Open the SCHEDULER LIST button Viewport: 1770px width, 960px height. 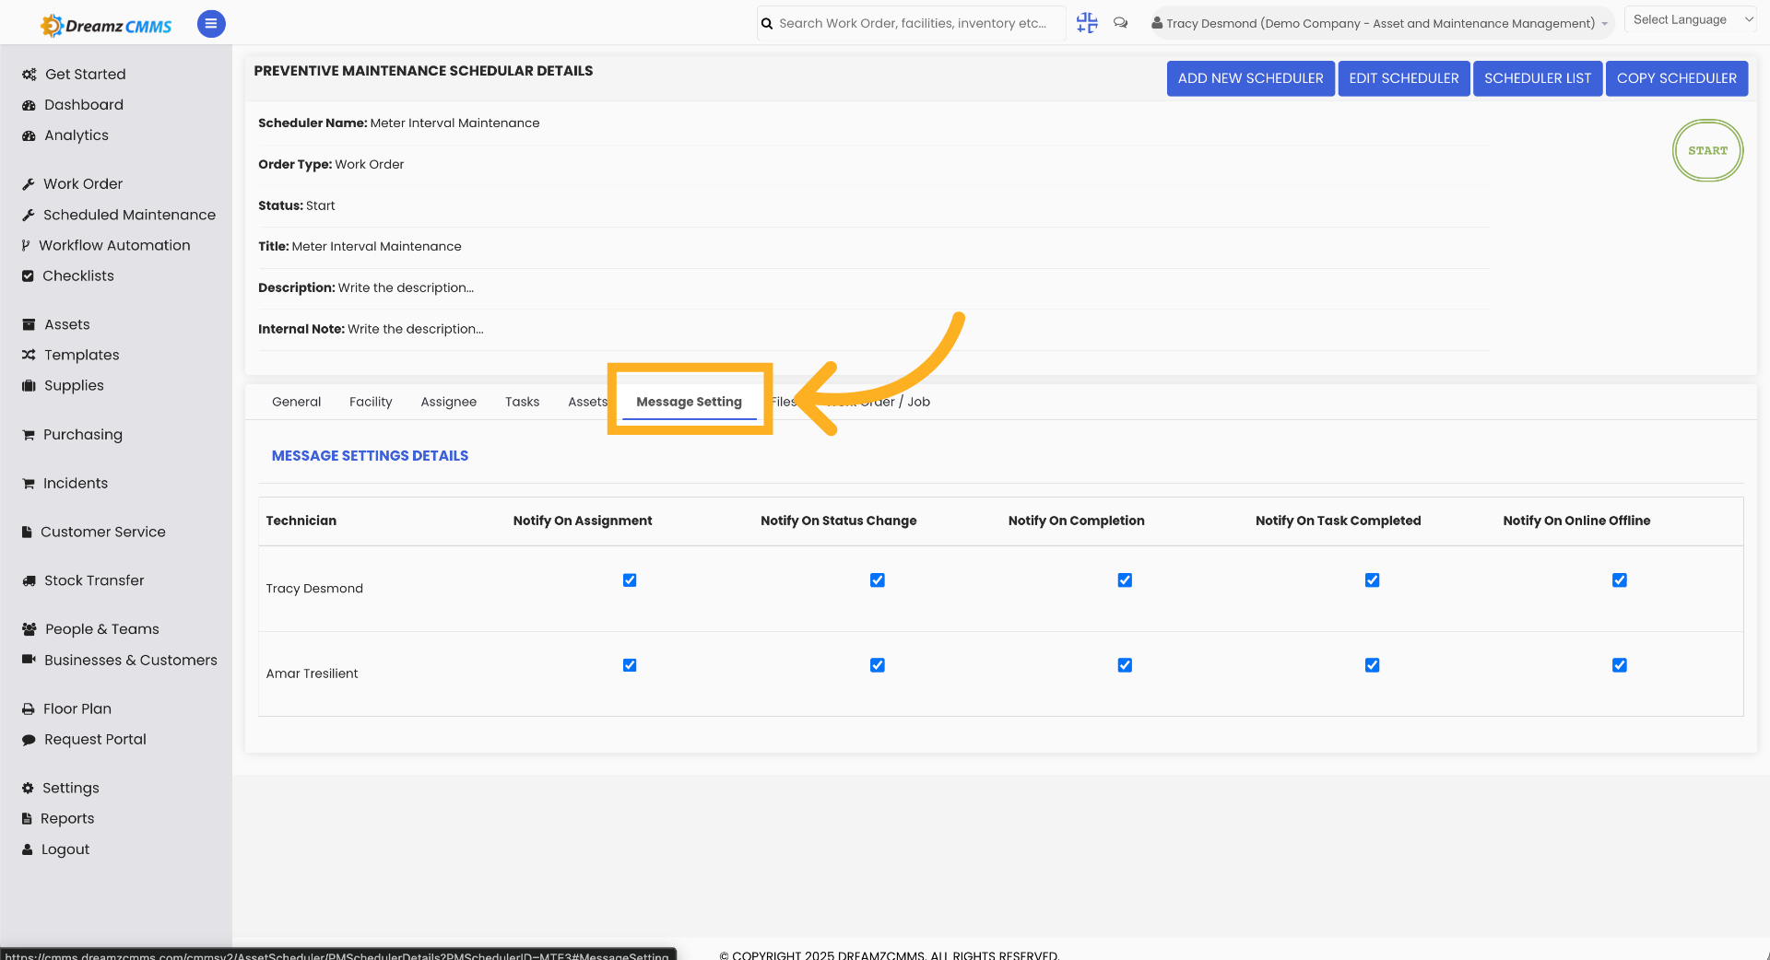point(1538,78)
